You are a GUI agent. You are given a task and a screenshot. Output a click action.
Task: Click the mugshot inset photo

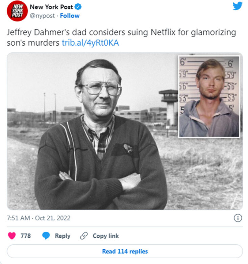click(209, 97)
